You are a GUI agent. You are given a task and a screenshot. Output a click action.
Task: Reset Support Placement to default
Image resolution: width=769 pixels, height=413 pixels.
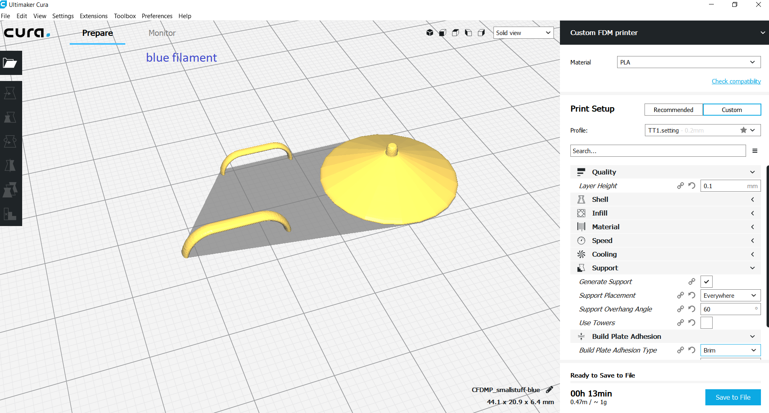click(x=692, y=295)
